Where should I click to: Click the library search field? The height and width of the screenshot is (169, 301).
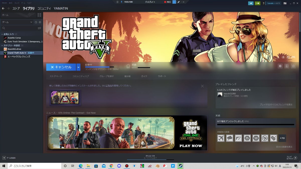click(x=19, y=28)
